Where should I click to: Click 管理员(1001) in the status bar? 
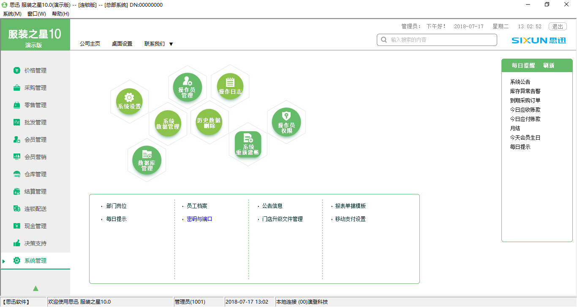coord(190,302)
